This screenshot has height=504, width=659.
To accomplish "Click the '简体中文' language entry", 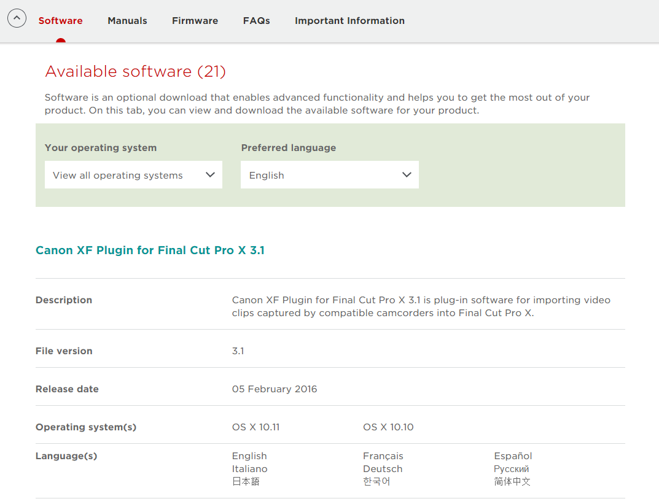I will click(512, 481).
